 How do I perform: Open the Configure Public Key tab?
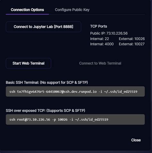pyautogui.click(x=72, y=10)
